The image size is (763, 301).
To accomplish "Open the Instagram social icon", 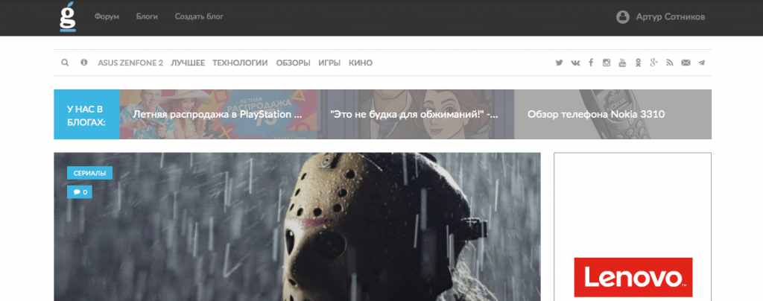I will [607, 63].
